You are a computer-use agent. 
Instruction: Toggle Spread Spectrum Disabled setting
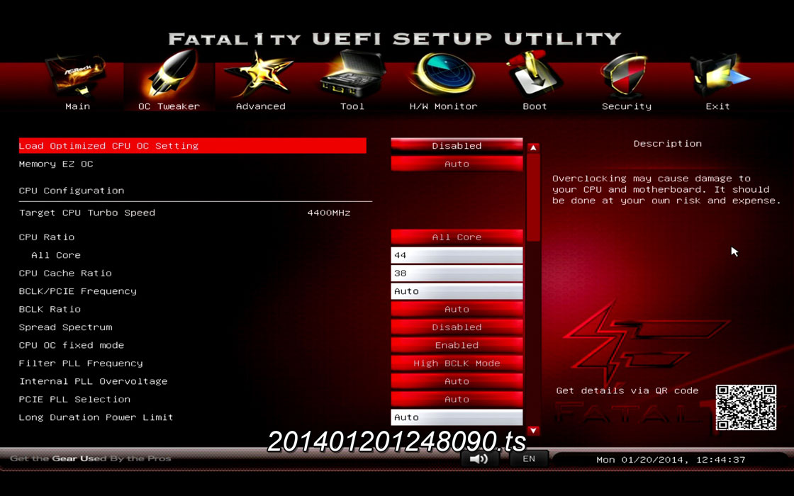(x=457, y=327)
